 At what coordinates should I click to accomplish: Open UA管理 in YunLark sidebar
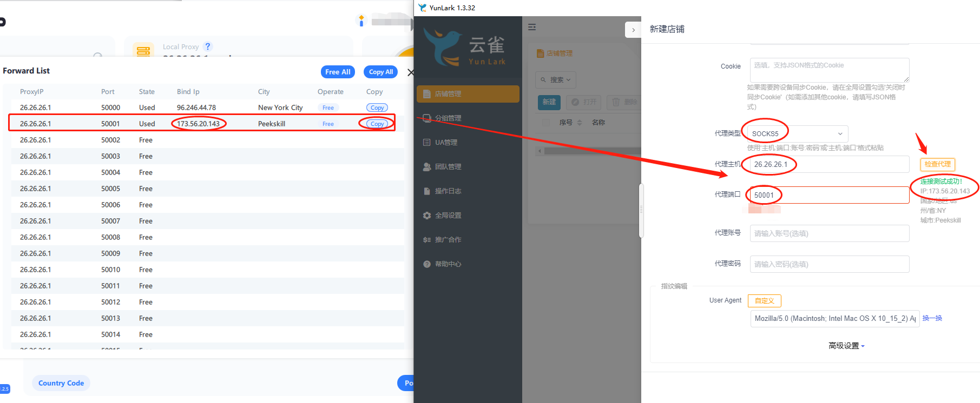tap(468, 143)
